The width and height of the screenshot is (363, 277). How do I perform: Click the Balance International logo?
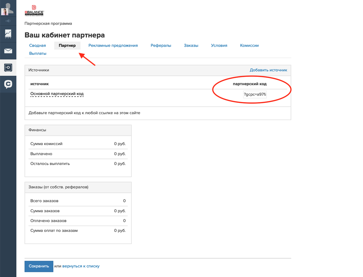[34, 11]
